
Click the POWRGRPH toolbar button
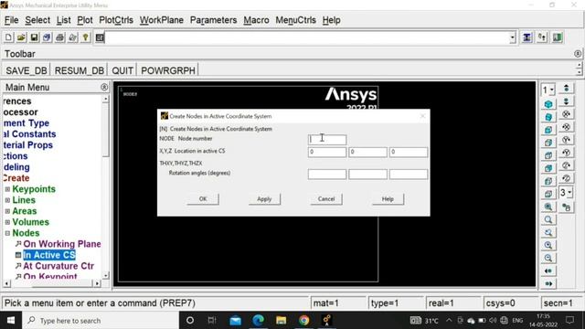click(x=168, y=70)
